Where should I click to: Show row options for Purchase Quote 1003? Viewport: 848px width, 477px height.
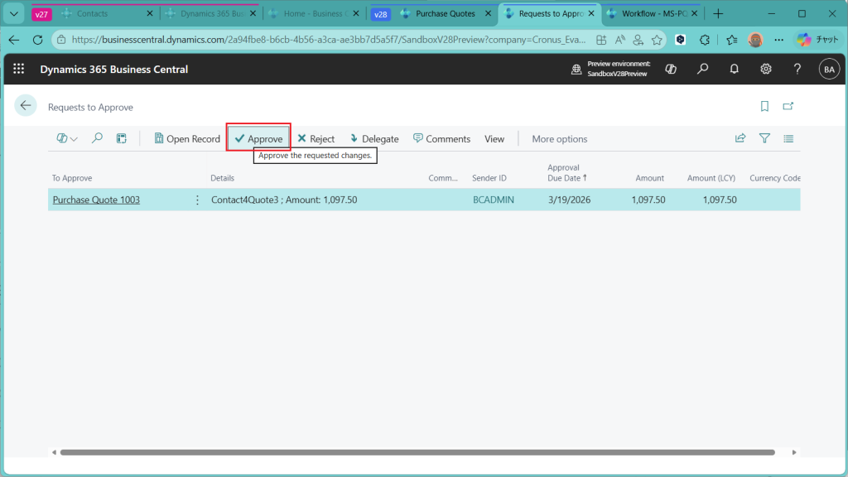click(197, 200)
